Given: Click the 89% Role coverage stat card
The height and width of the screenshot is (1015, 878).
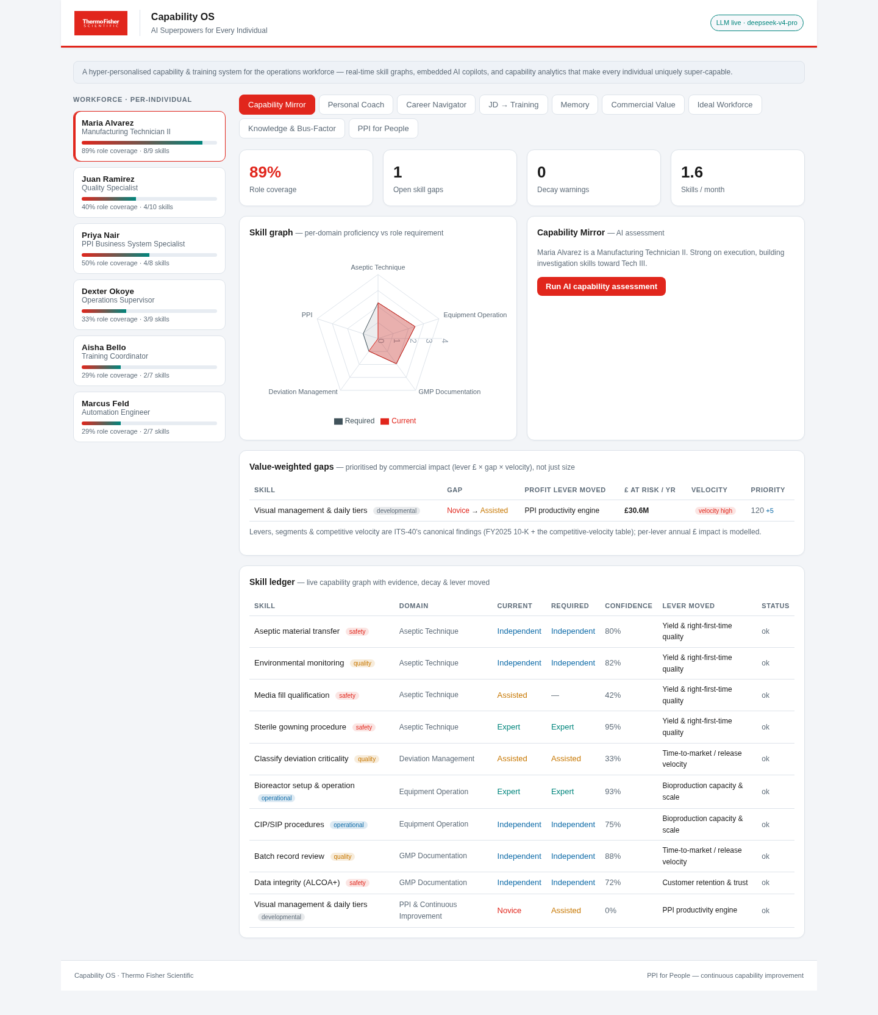Looking at the screenshot, I should [306, 178].
